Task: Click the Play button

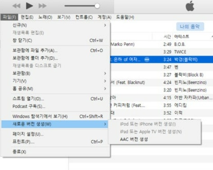Action: 29,6
